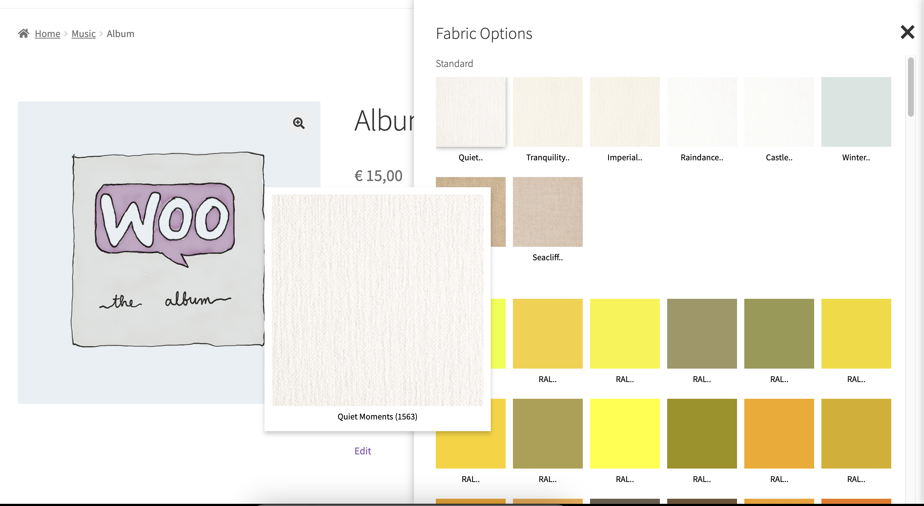Select the Tranquility fabric swatch
The width and height of the screenshot is (924, 506).
pyautogui.click(x=547, y=112)
